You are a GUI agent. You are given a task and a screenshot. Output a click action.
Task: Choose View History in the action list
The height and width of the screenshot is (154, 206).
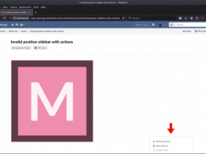coord(161,146)
